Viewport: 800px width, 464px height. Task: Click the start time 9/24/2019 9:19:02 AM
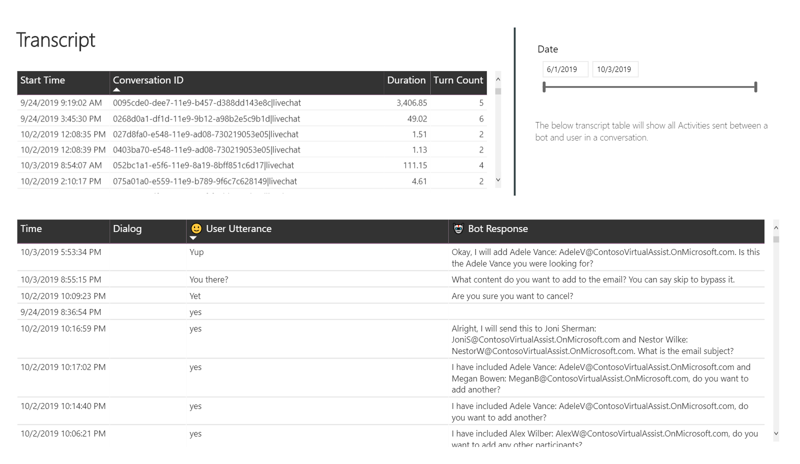tap(61, 103)
